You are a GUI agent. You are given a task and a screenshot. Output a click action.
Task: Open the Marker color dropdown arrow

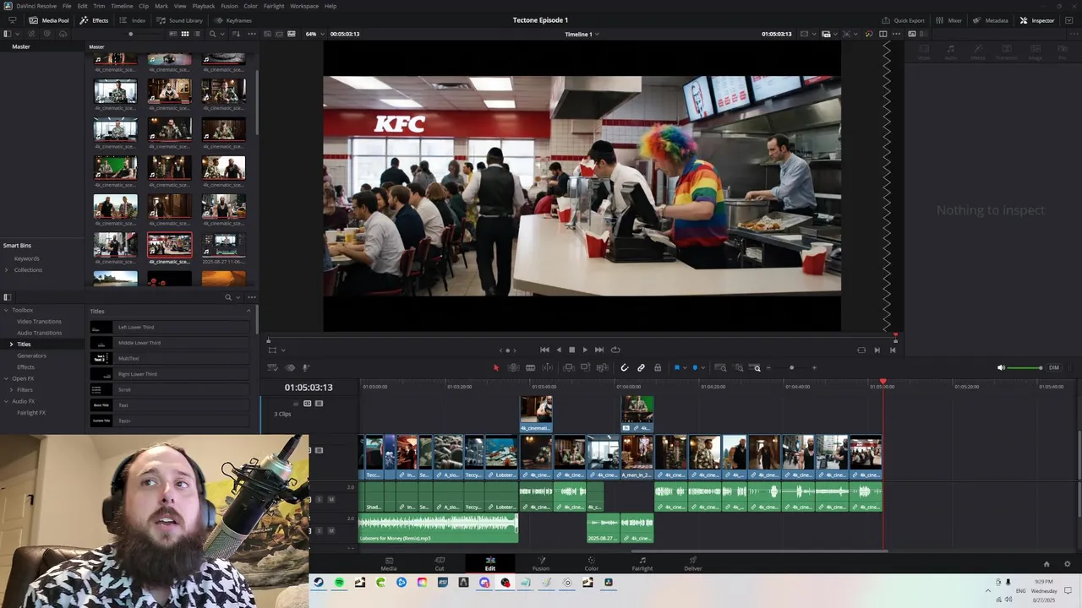(703, 368)
